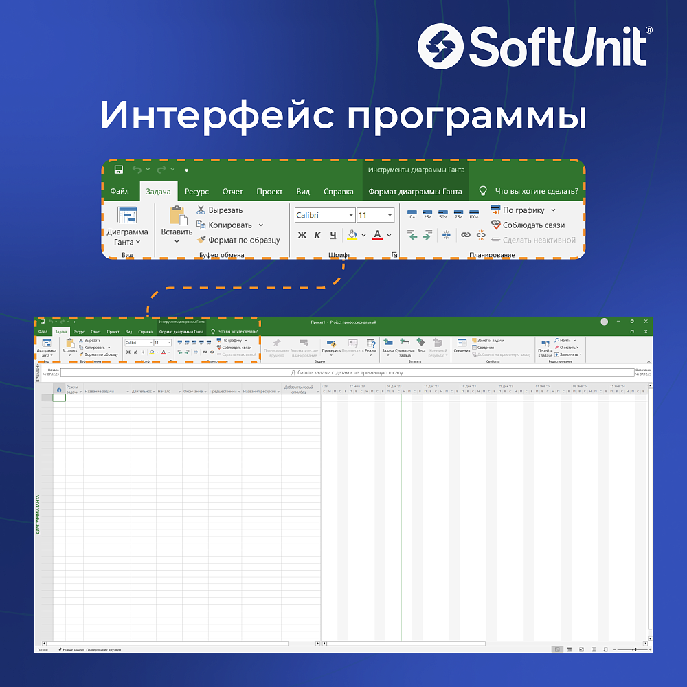
Task: Switch to the Справка tab in the enlarged callout
Action: (x=338, y=192)
